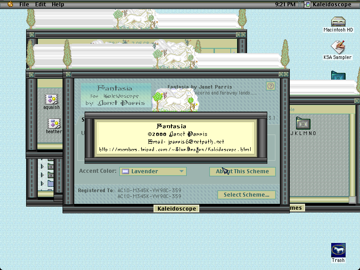Expand the triangle beside the lower folder row
Screen dimensions: 360x270
[x=42, y=175]
